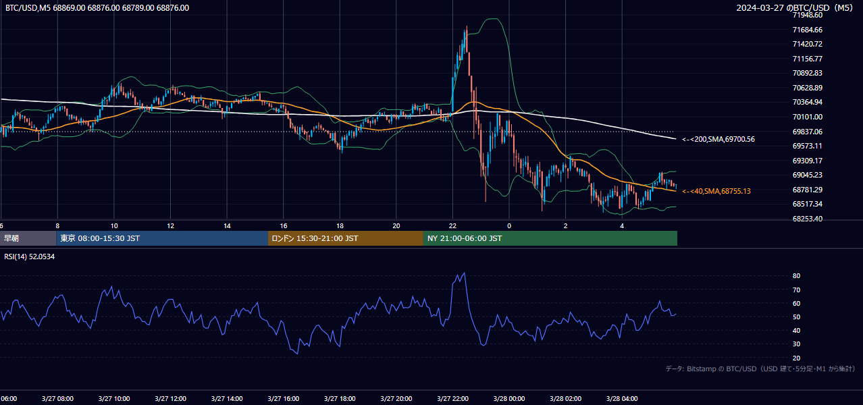Click the RSI scale label 20

click(796, 358)
